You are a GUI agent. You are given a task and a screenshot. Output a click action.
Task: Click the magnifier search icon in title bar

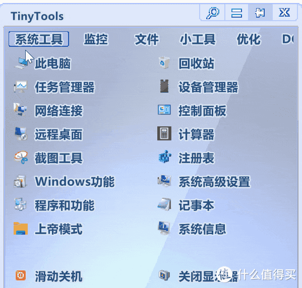click(213, 13)
